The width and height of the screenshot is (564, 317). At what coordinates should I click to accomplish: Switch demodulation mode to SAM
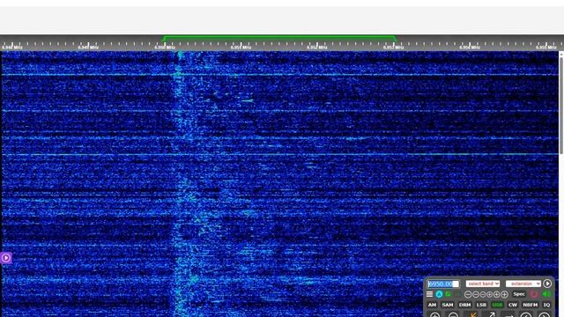pos(448,305)
